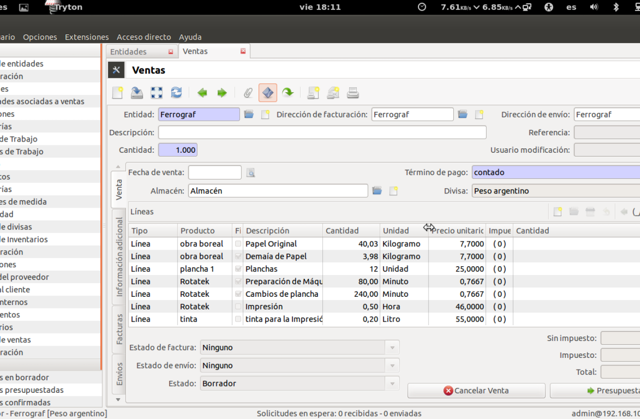Click the save record toolbar icon
The height and width of the screenshot is (419, 640).
coord(137,93)
